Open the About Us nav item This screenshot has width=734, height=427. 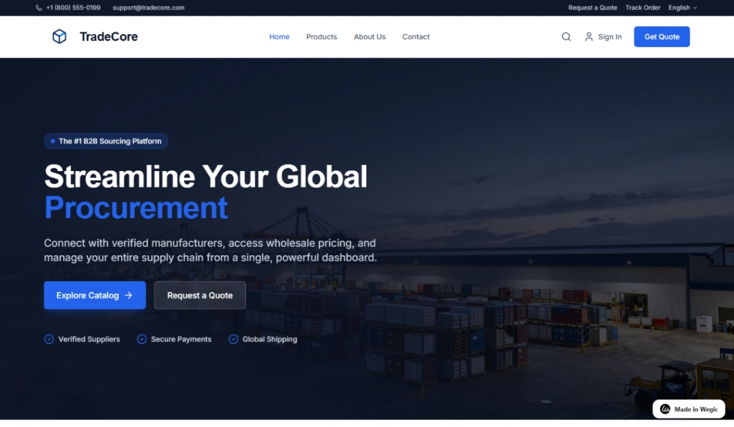pyautogui.click(x=370, y=37)
